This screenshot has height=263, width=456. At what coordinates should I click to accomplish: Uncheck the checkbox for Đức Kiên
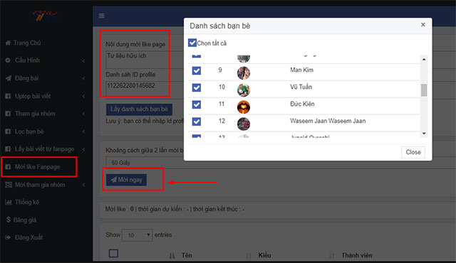pos(197,104)
